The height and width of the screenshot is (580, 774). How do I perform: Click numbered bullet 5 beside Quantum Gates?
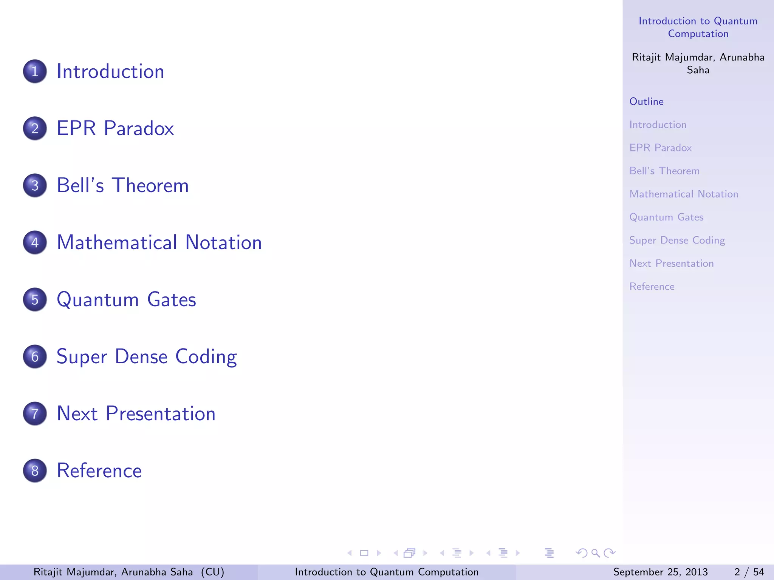(35, 299)
